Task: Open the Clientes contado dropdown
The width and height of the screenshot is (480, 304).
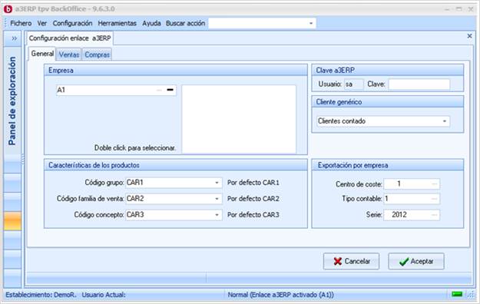Action: coord(444,121)
